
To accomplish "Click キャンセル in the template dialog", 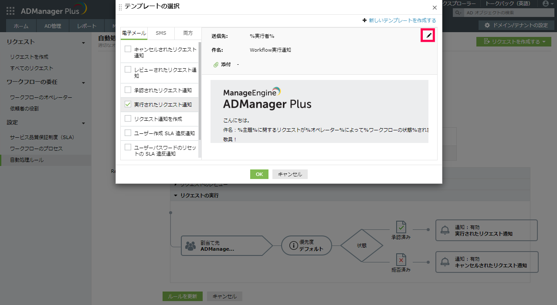I will 290,174.
